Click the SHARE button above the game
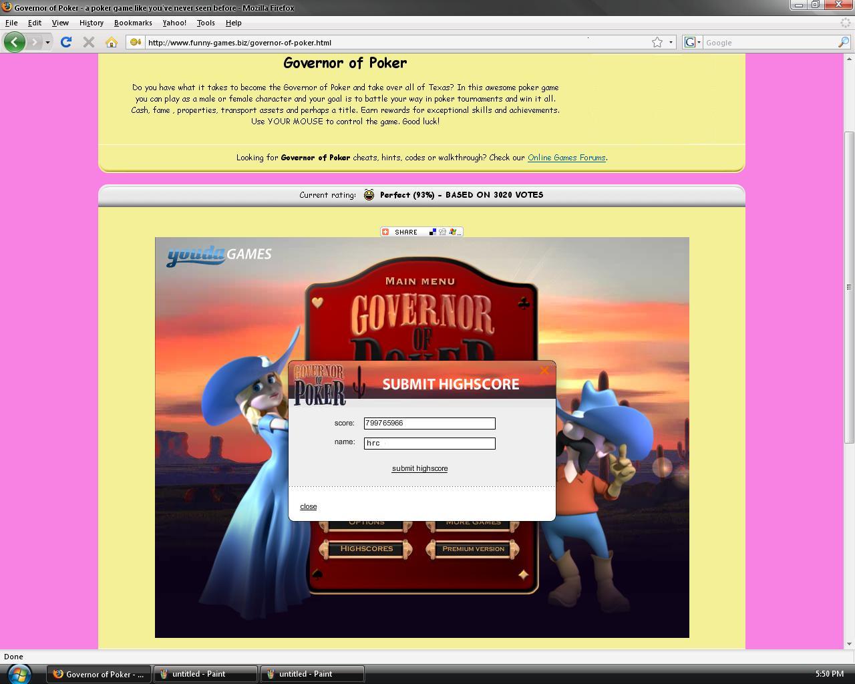Image resolution: width=855 pixels, height=684 pixels. (421, 232)
